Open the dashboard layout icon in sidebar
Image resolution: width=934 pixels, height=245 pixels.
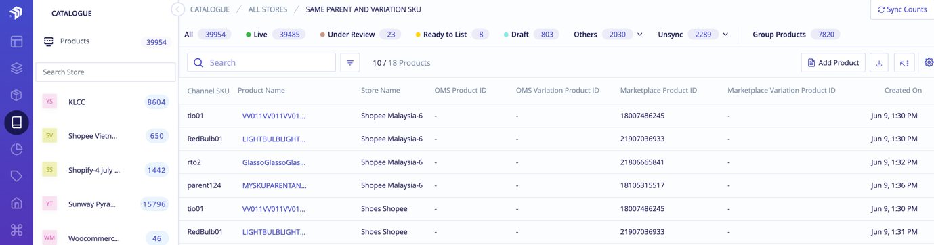(x=16, y=41)
